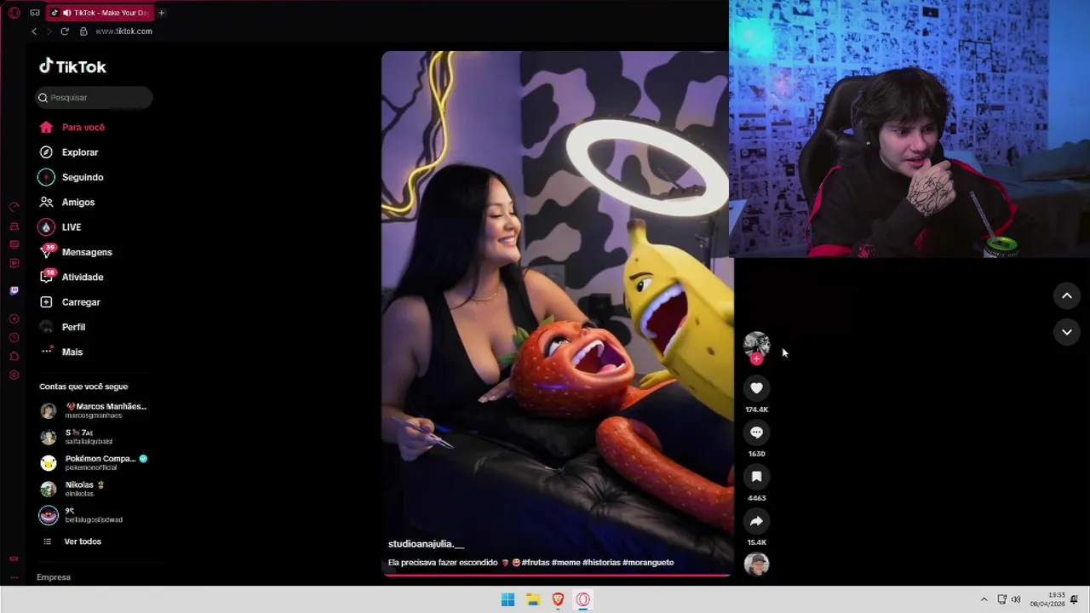This screenshot has width=1090, height=613.
Task: Open GX Control speedometer in sidebar
Action: (14, 207)
